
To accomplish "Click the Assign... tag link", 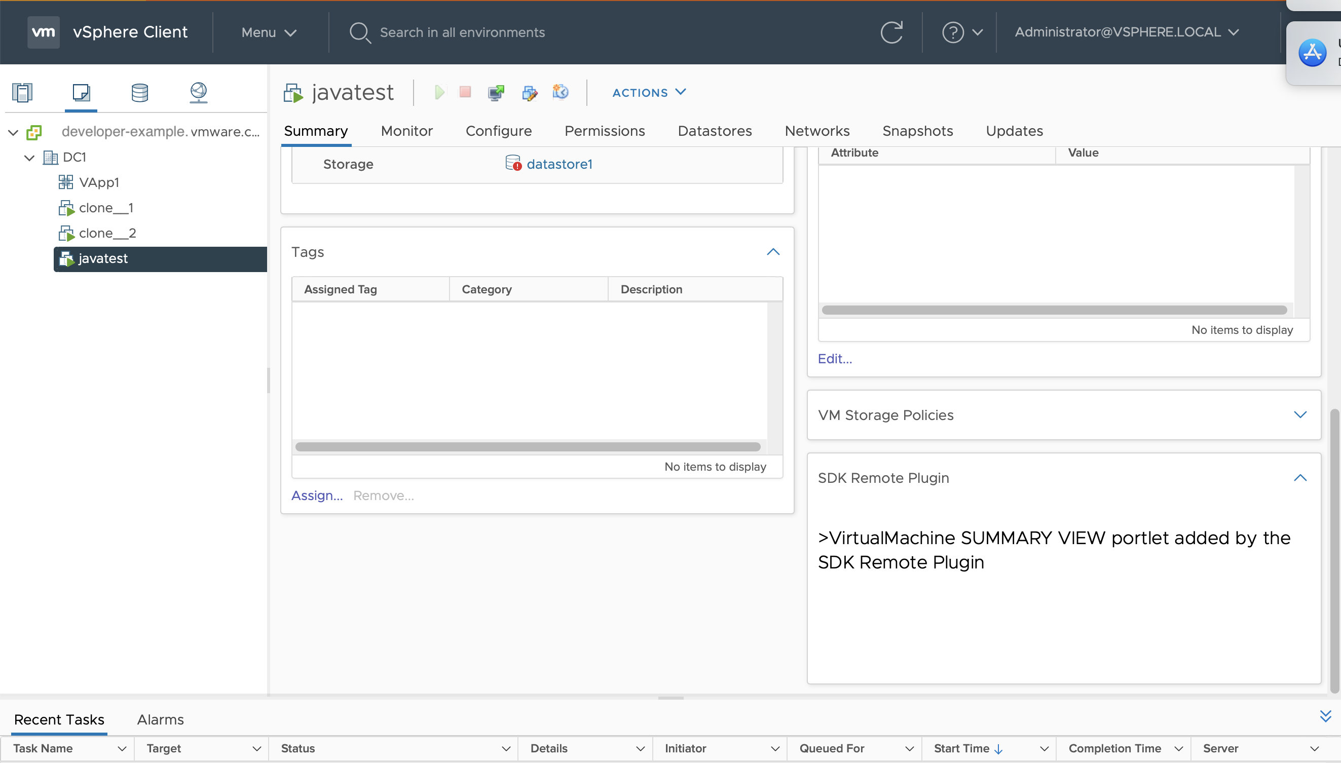I will 317,495.
